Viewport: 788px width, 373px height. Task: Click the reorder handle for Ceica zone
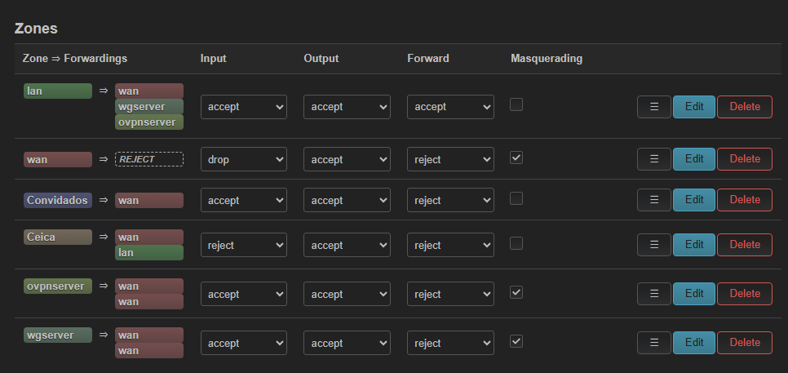pos(653,245)
